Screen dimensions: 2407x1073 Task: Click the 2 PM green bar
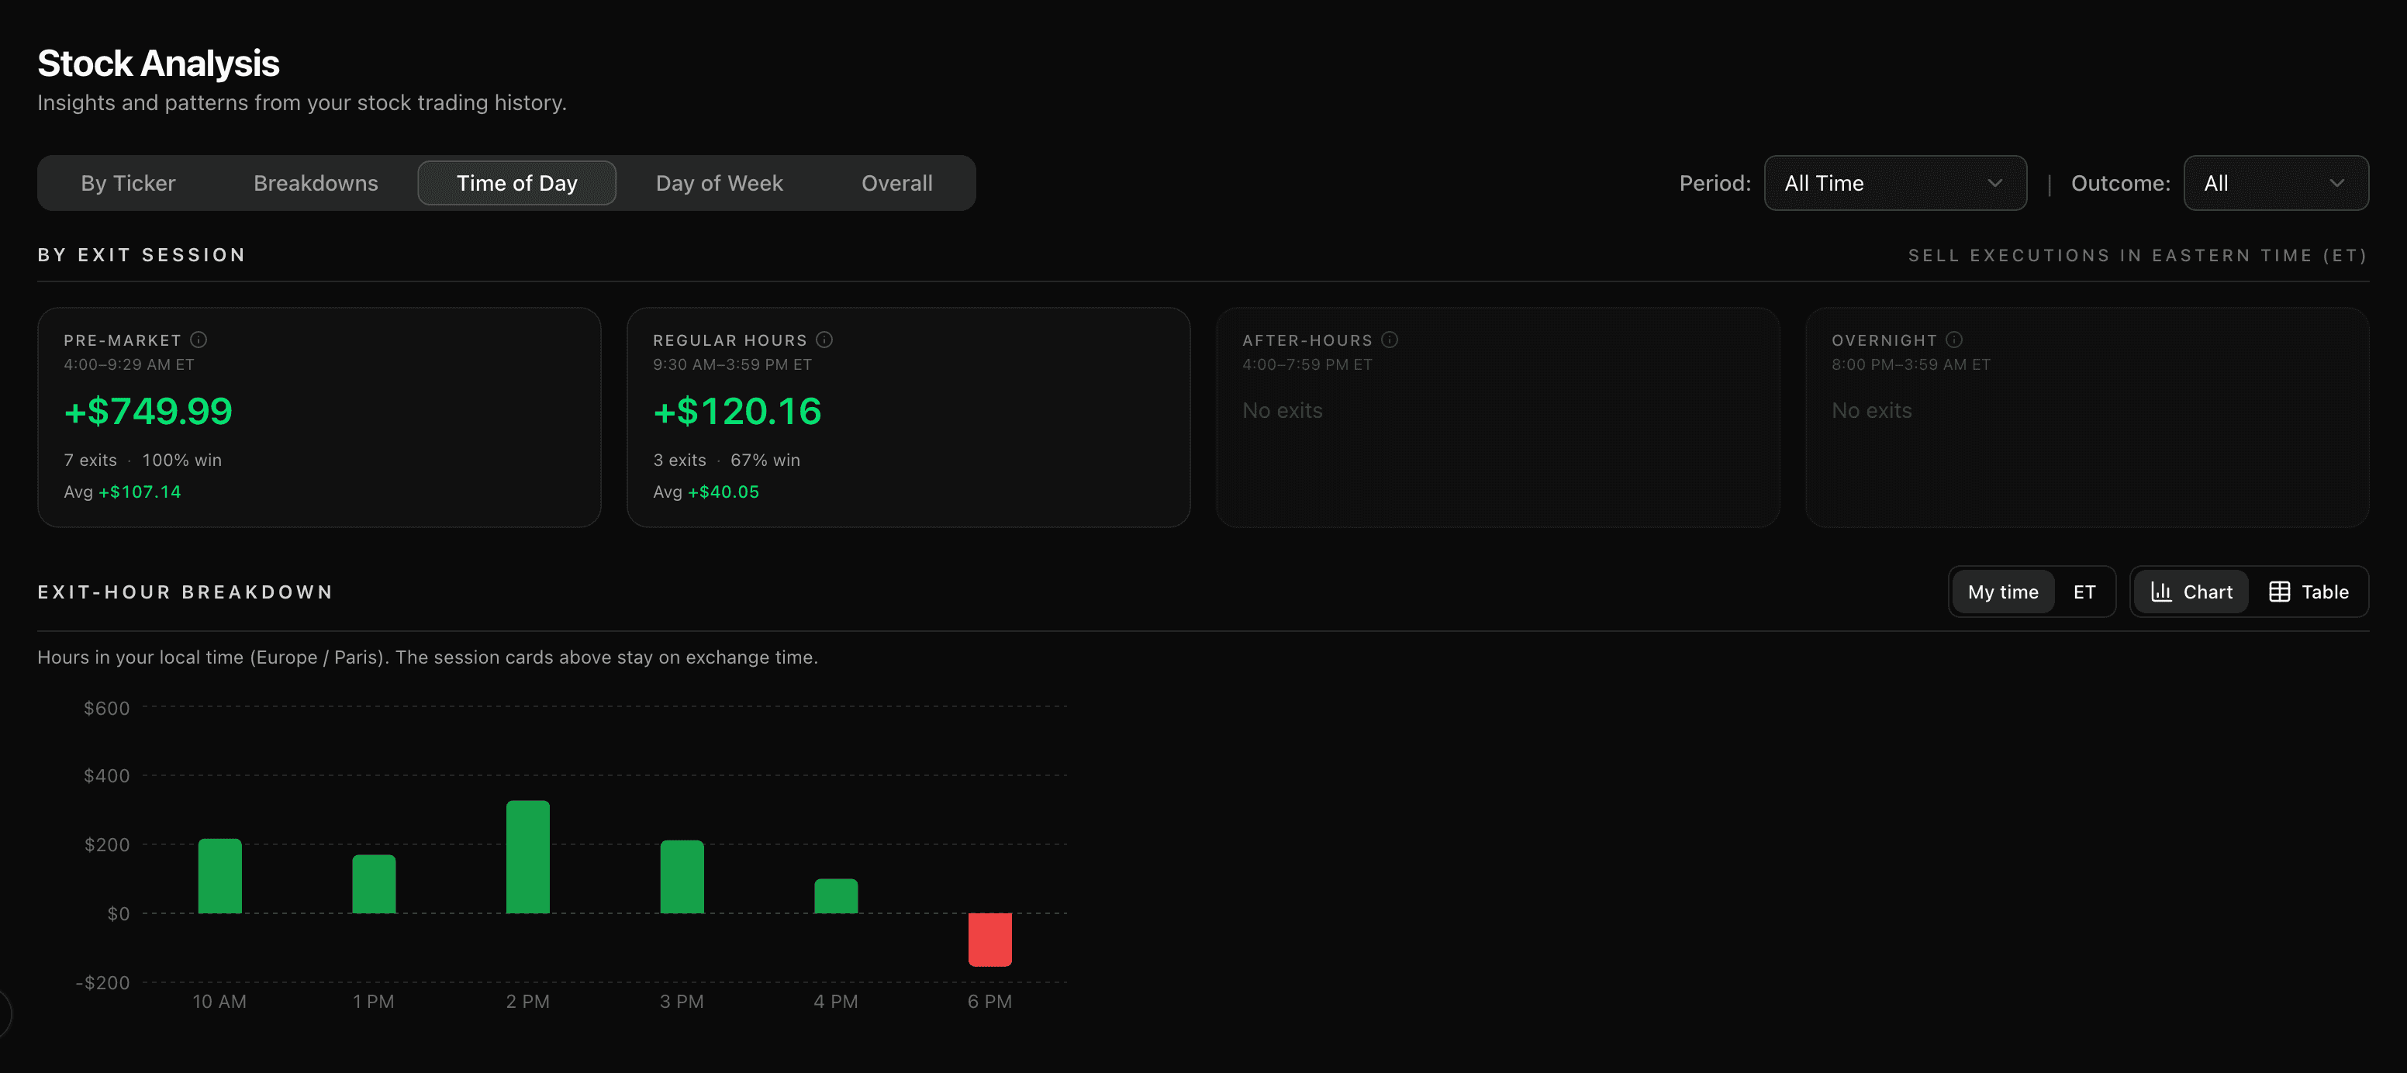[x=528, y=857]
